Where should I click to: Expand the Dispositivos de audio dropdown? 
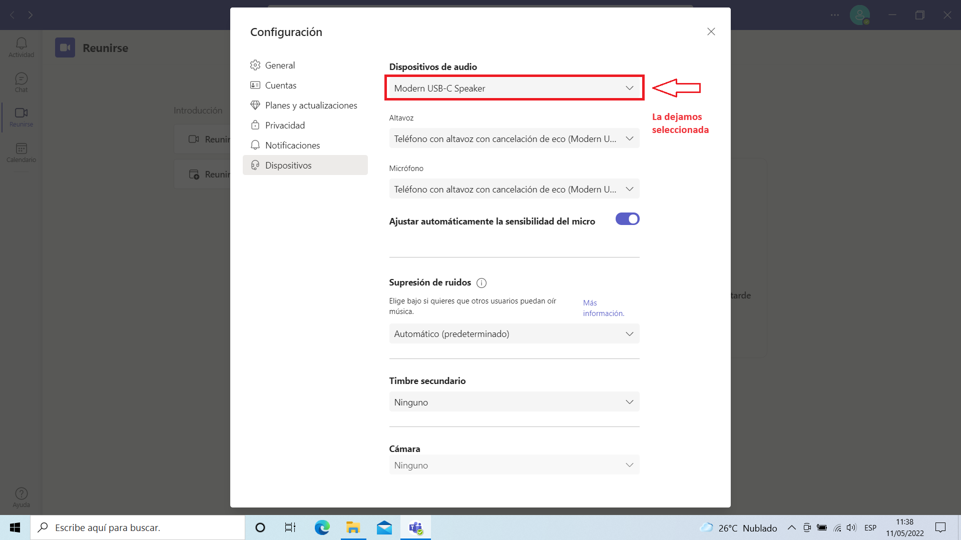514,88
